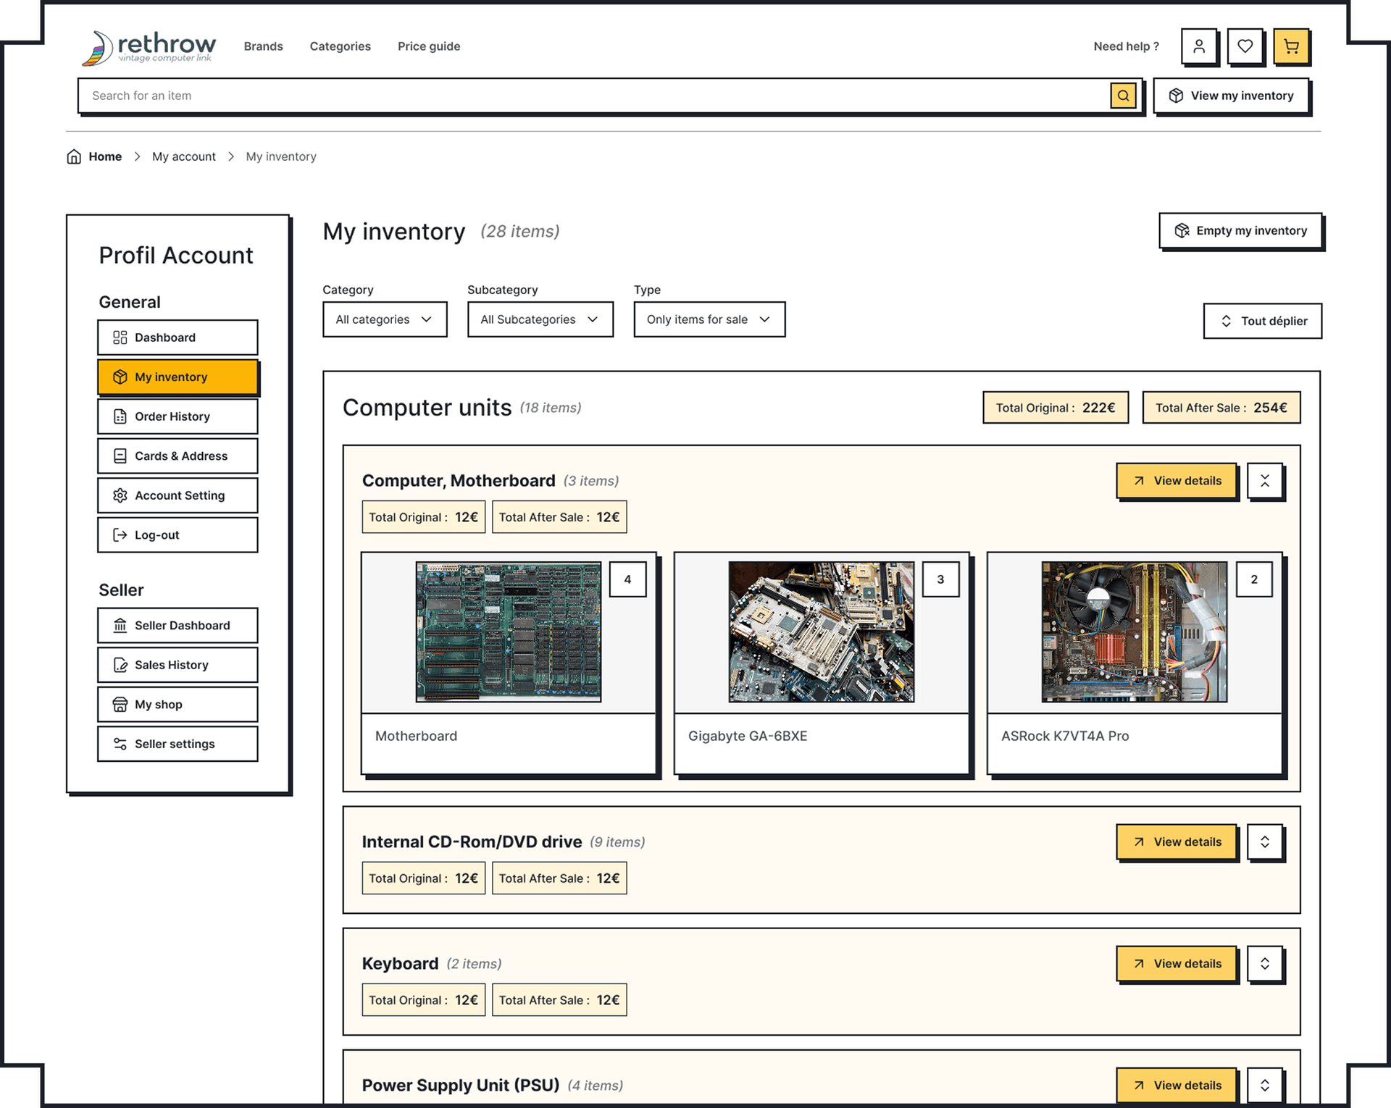Expand the Internal CD-Rom/DVD drive section

coord(1265,842)
